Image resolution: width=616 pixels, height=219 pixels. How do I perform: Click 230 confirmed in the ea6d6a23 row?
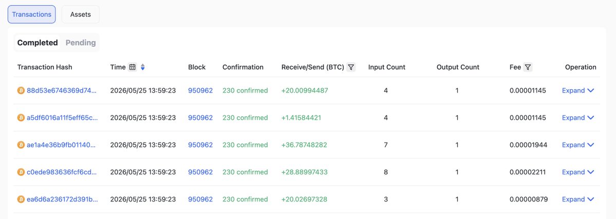tap(245, 200)
